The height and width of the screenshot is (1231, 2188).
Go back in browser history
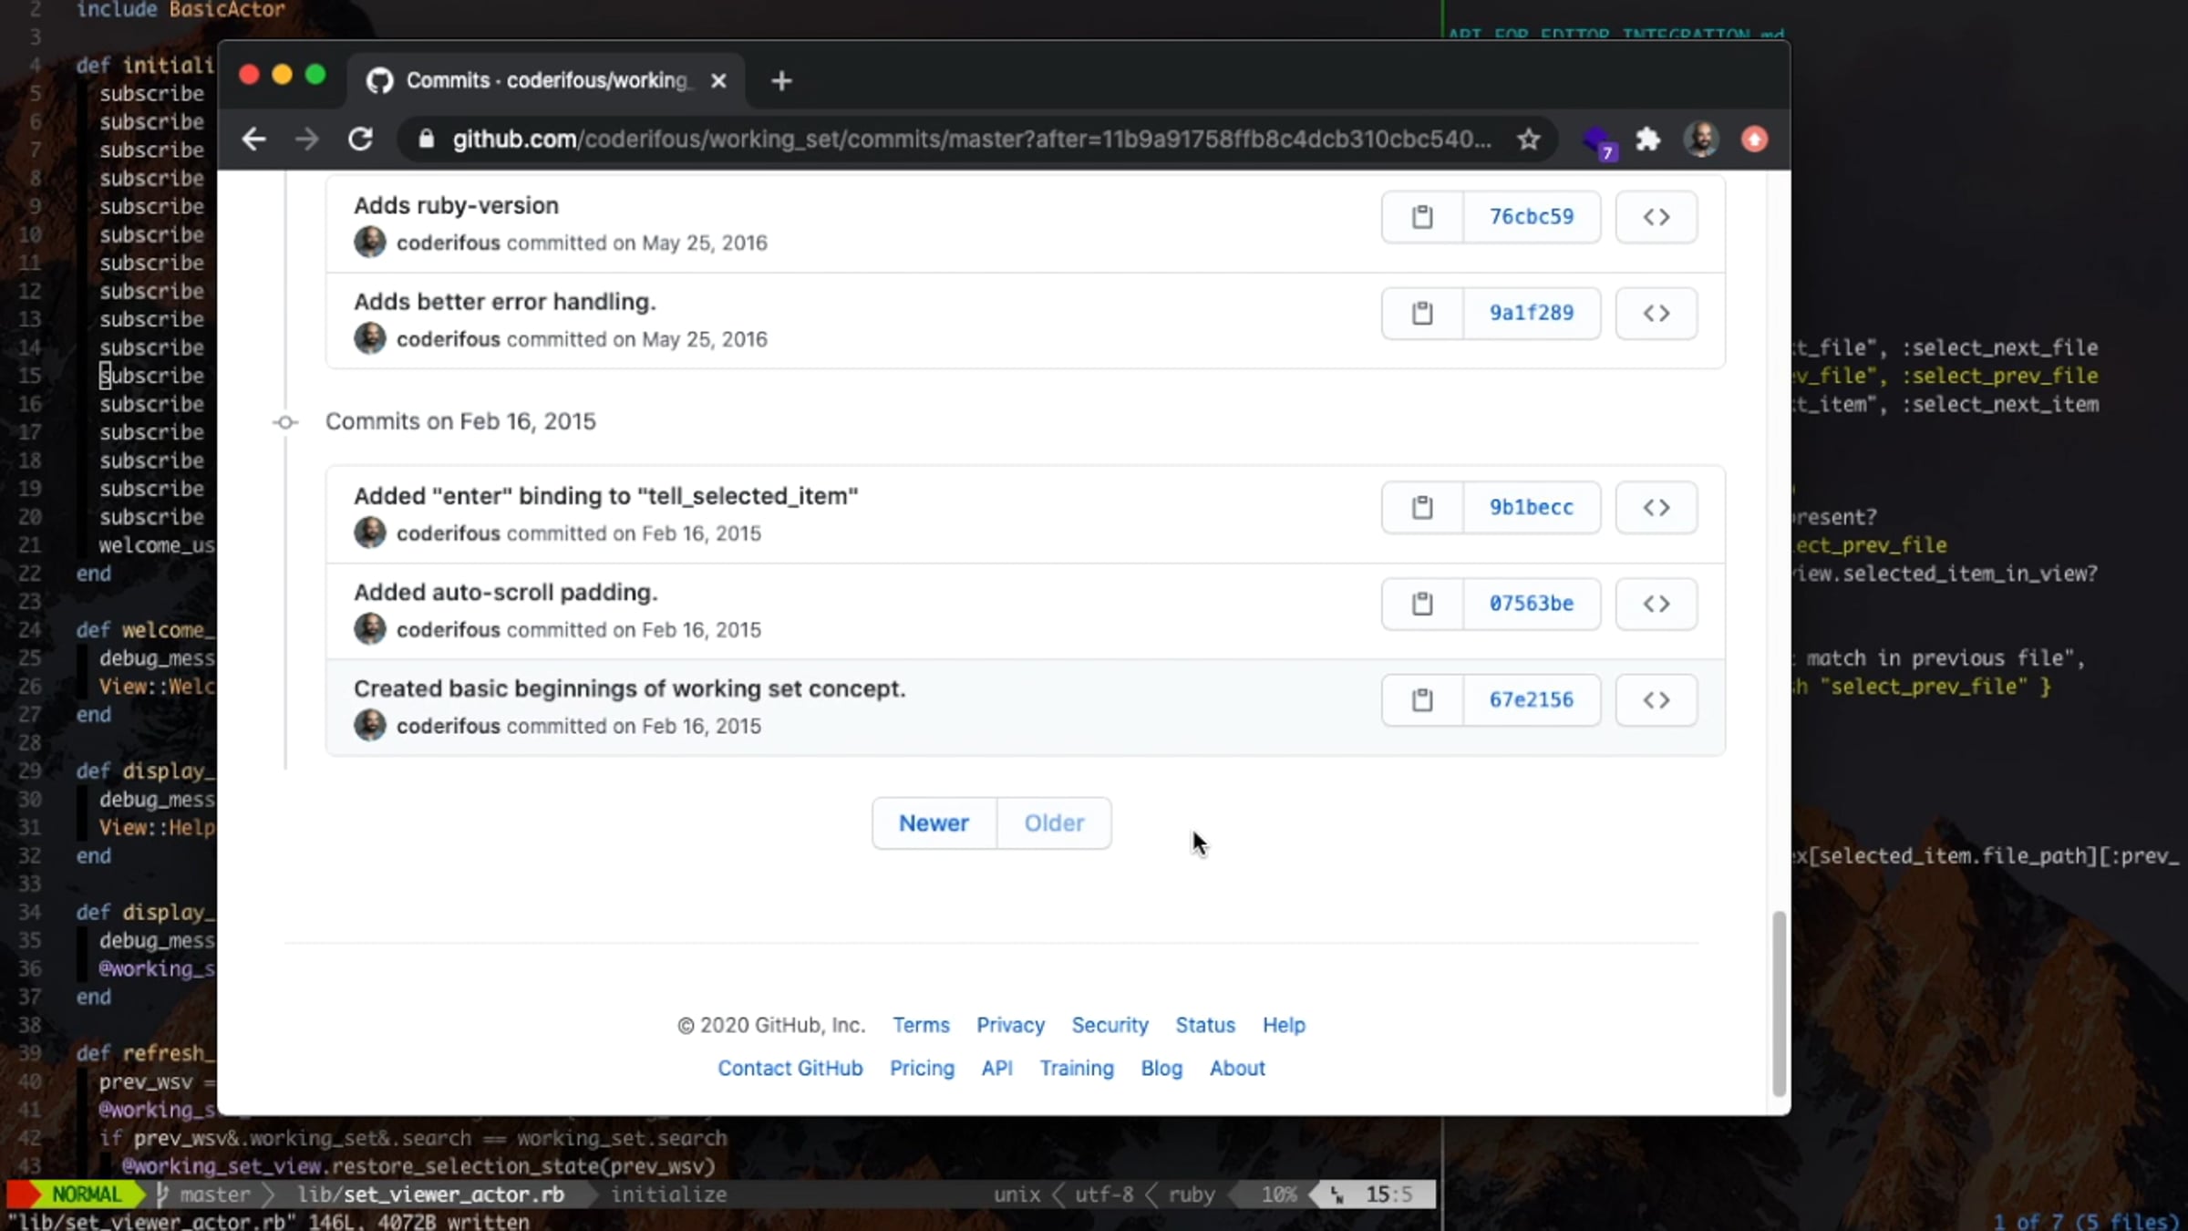tap(253, 140)
